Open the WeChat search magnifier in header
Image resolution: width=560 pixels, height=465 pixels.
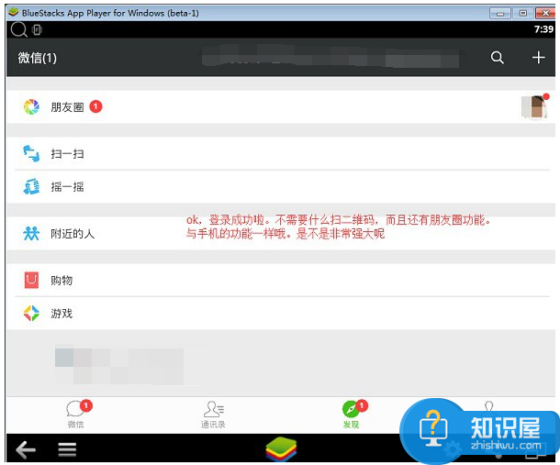coord(497,57)
